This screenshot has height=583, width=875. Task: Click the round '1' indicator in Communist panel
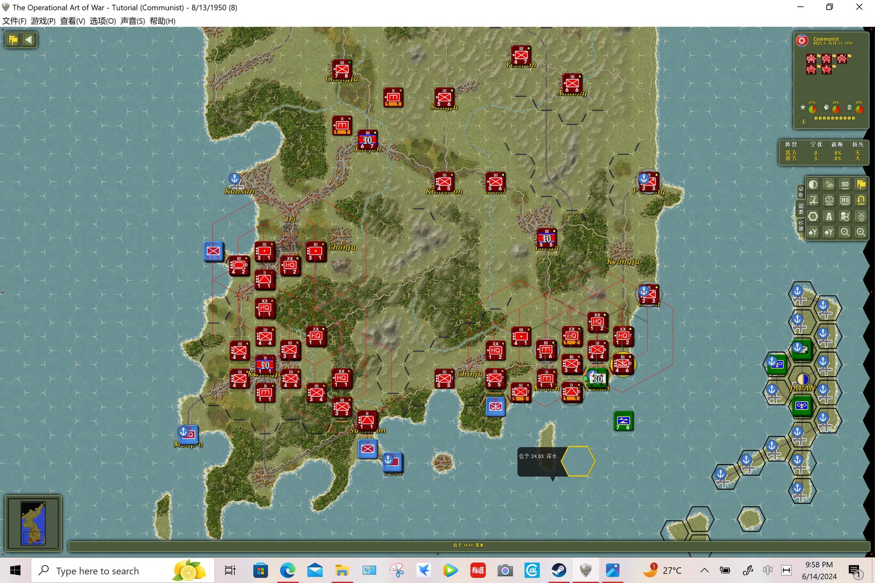coord(803,122)
